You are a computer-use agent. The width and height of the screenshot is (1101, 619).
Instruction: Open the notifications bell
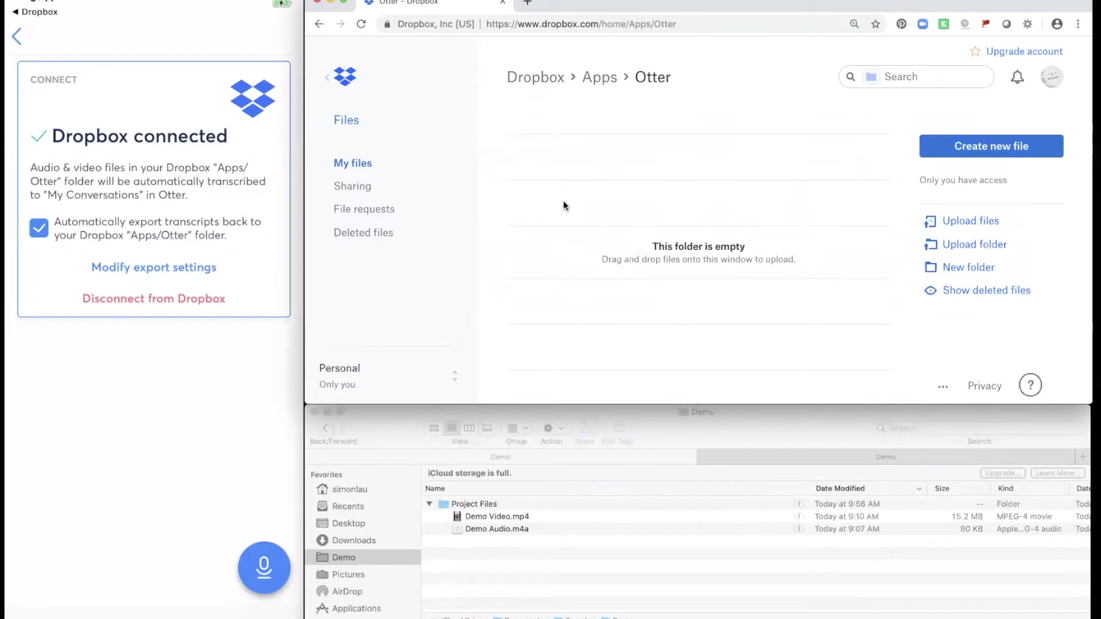(1017, 77)
